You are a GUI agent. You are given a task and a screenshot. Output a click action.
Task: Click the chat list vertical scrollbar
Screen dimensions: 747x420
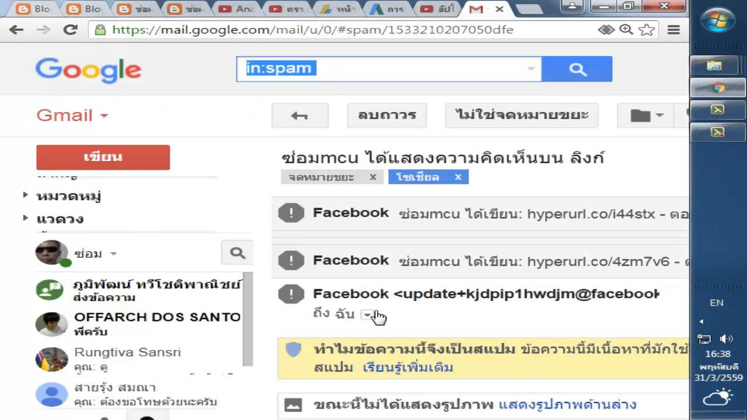(247, 319)
